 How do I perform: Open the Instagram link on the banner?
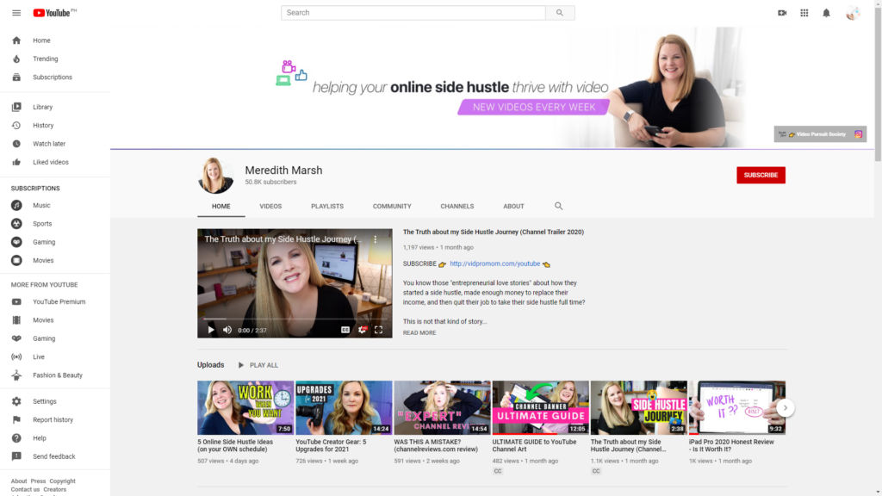coord(859,134)
